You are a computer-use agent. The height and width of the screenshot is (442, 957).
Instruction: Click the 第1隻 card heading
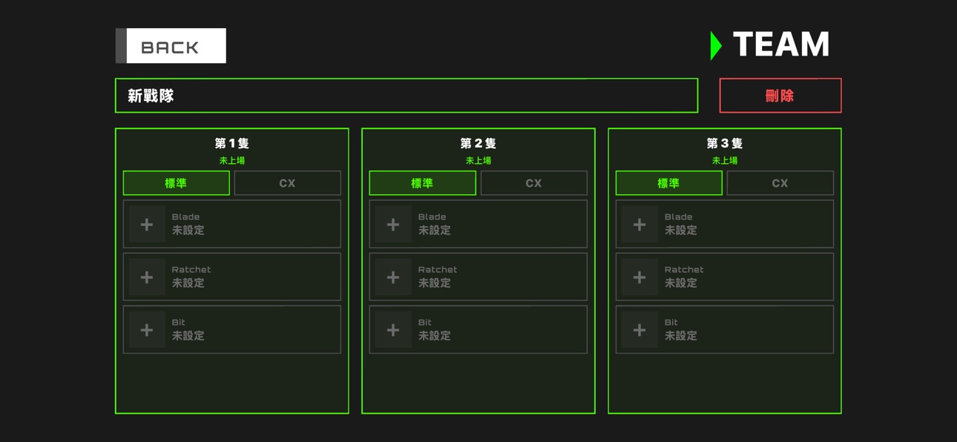point(232,144)
